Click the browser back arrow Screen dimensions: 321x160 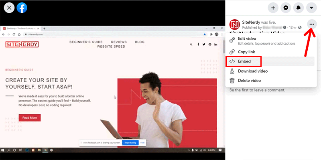click(3, 34)
